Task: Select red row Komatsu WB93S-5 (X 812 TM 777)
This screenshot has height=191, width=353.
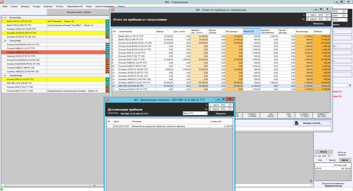Action: 53,52
